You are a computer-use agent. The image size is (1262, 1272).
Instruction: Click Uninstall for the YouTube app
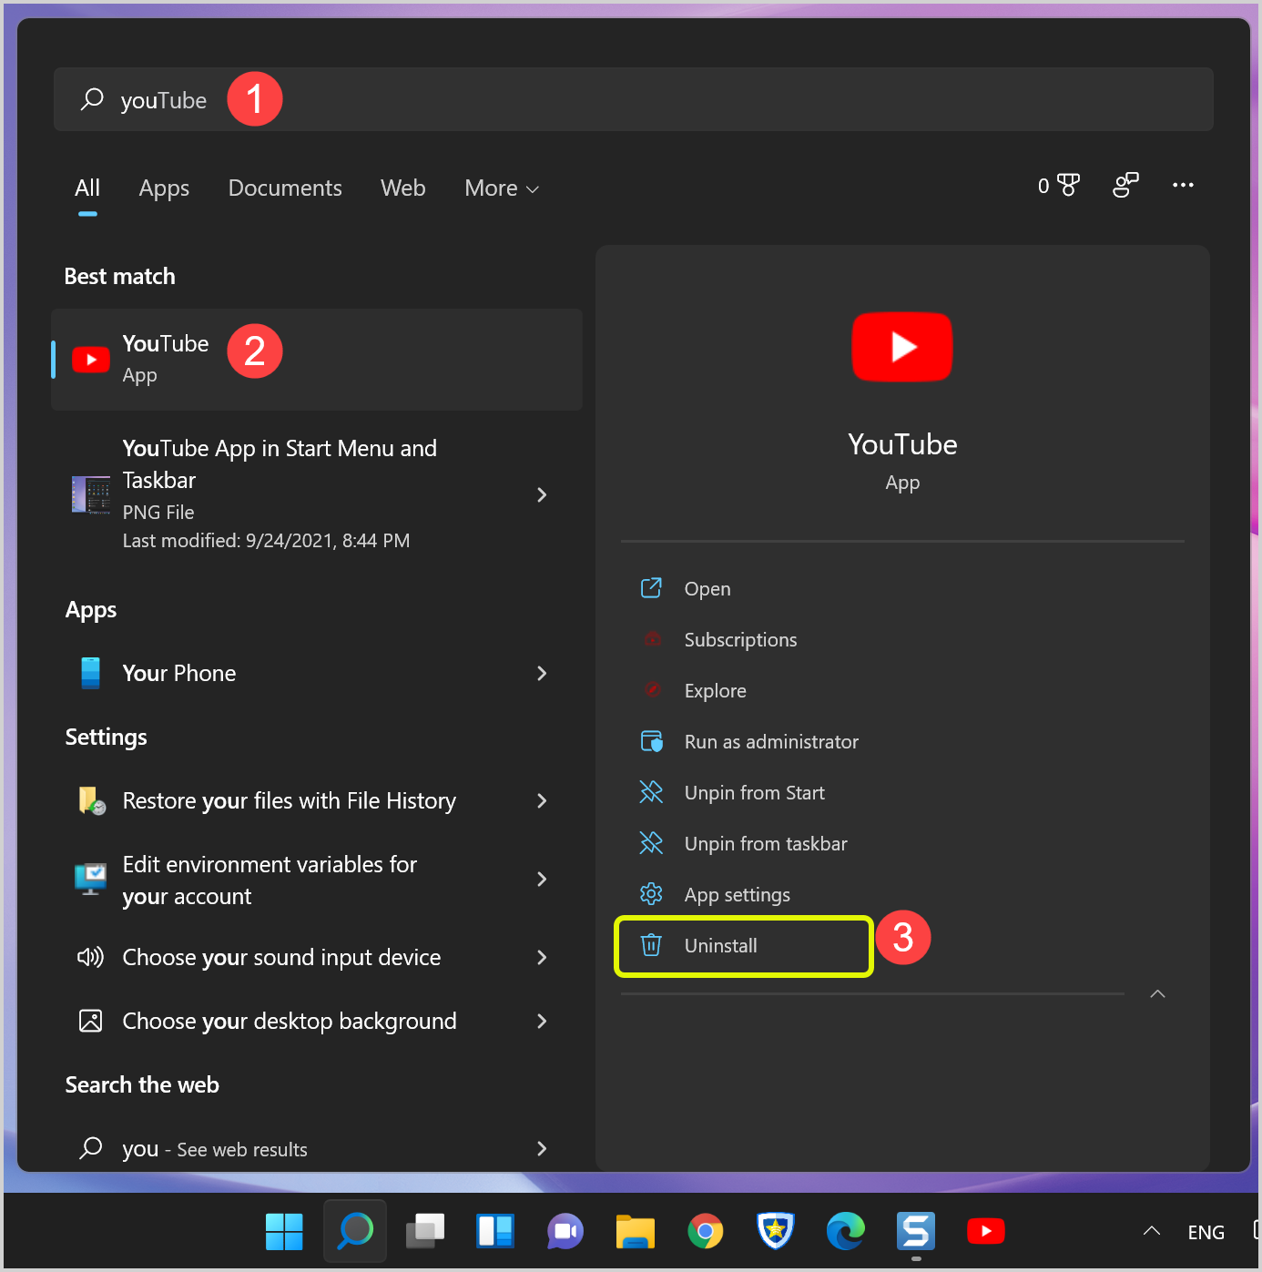pyautogui.click(x=720, y=946)
